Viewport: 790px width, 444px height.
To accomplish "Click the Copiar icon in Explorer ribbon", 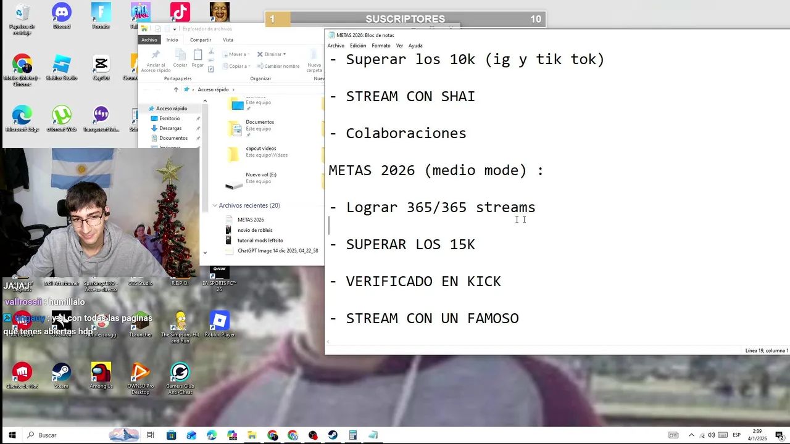I will coord(180,58).
